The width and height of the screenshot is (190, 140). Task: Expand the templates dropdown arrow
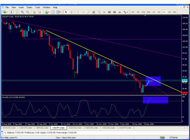pos(60,12)
